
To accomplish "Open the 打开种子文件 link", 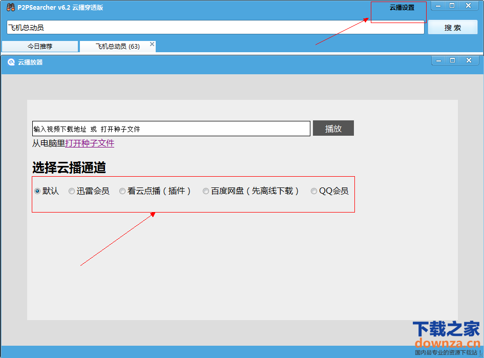I will [90, 143].
